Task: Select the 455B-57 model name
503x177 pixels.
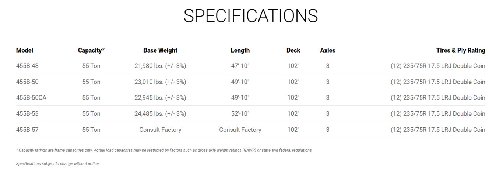Action: click(27, 130)
